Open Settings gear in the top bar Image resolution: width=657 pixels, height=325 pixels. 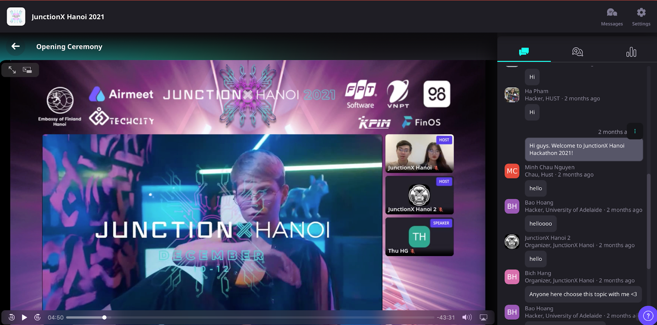point(641,17)
